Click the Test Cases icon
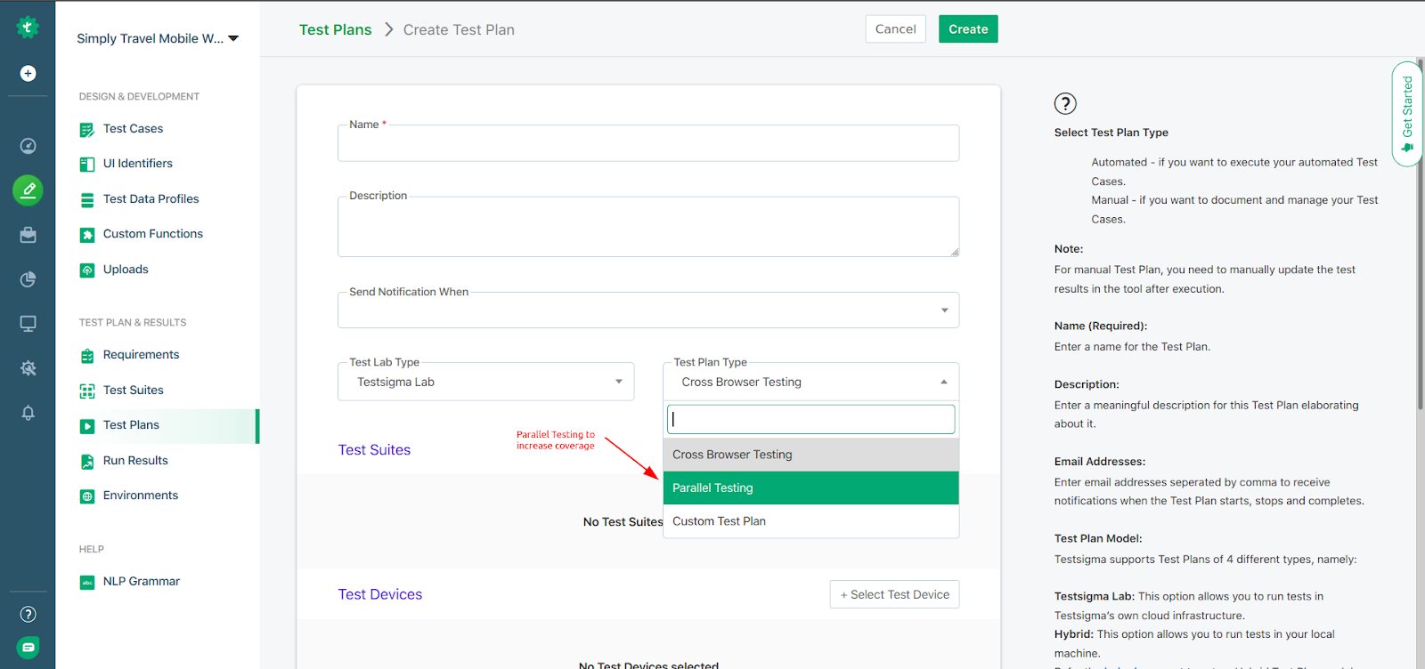Image resolution: width=1425 pixels, height=669 pixels. point(87,130)
